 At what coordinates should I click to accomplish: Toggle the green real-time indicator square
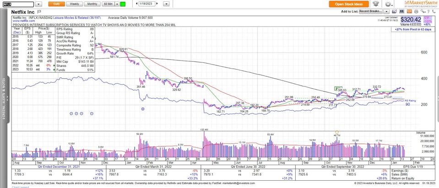[123, 4]
